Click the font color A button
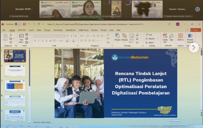Screen dimensions: 203x128 click(73, 41)
